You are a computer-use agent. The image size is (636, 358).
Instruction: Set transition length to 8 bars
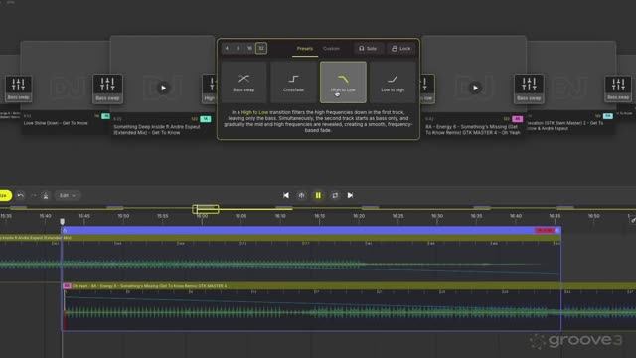tap(238, 49)
